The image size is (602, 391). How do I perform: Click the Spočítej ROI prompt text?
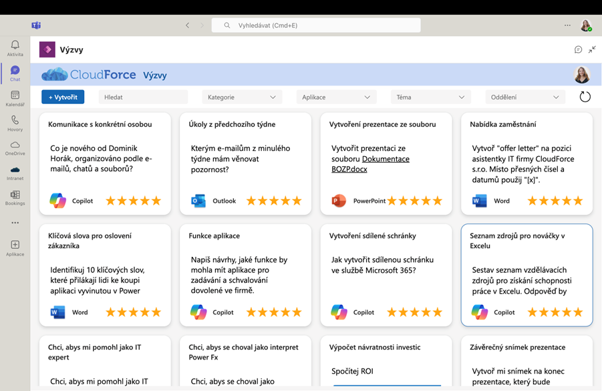click(x=352, y=371)
